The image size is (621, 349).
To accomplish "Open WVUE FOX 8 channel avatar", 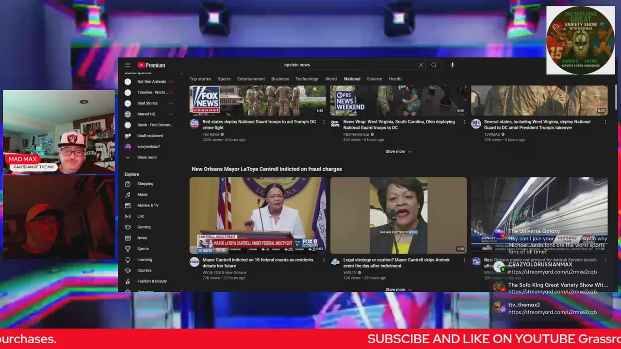I will 195,262.
